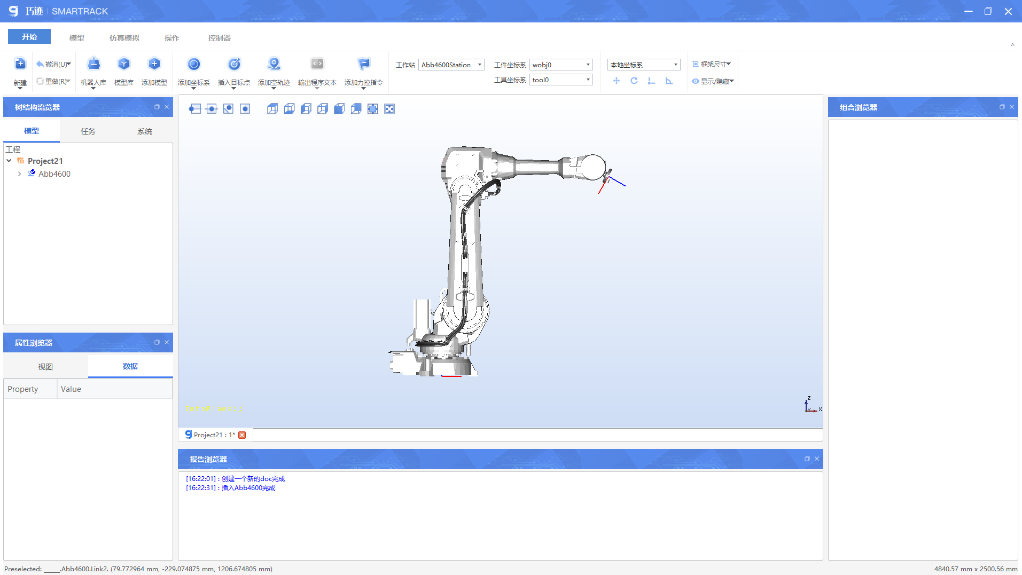
Task: Collapse the ribbon with the caret arrow
Action: (x=1012, y=45)
